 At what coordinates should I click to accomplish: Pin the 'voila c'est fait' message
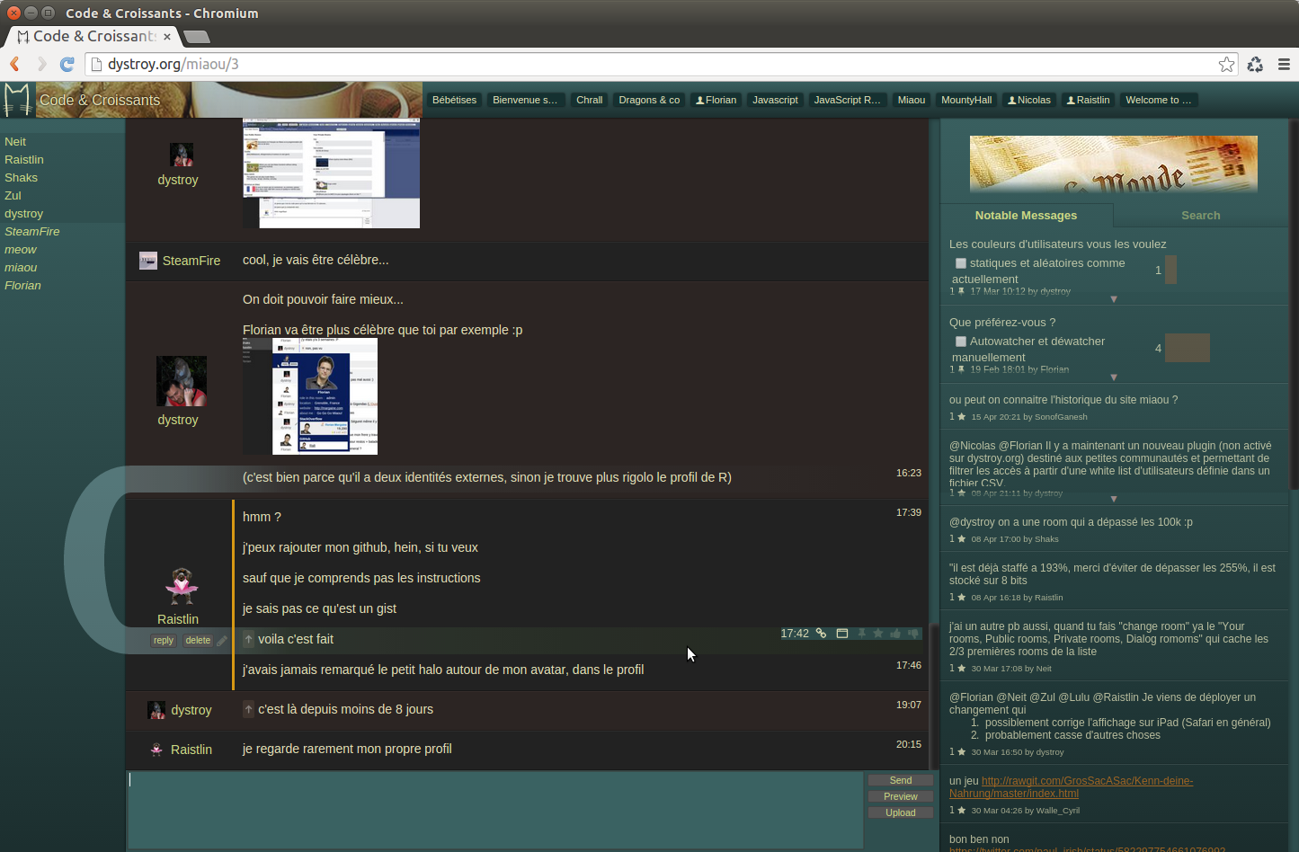tap(861, 634)
